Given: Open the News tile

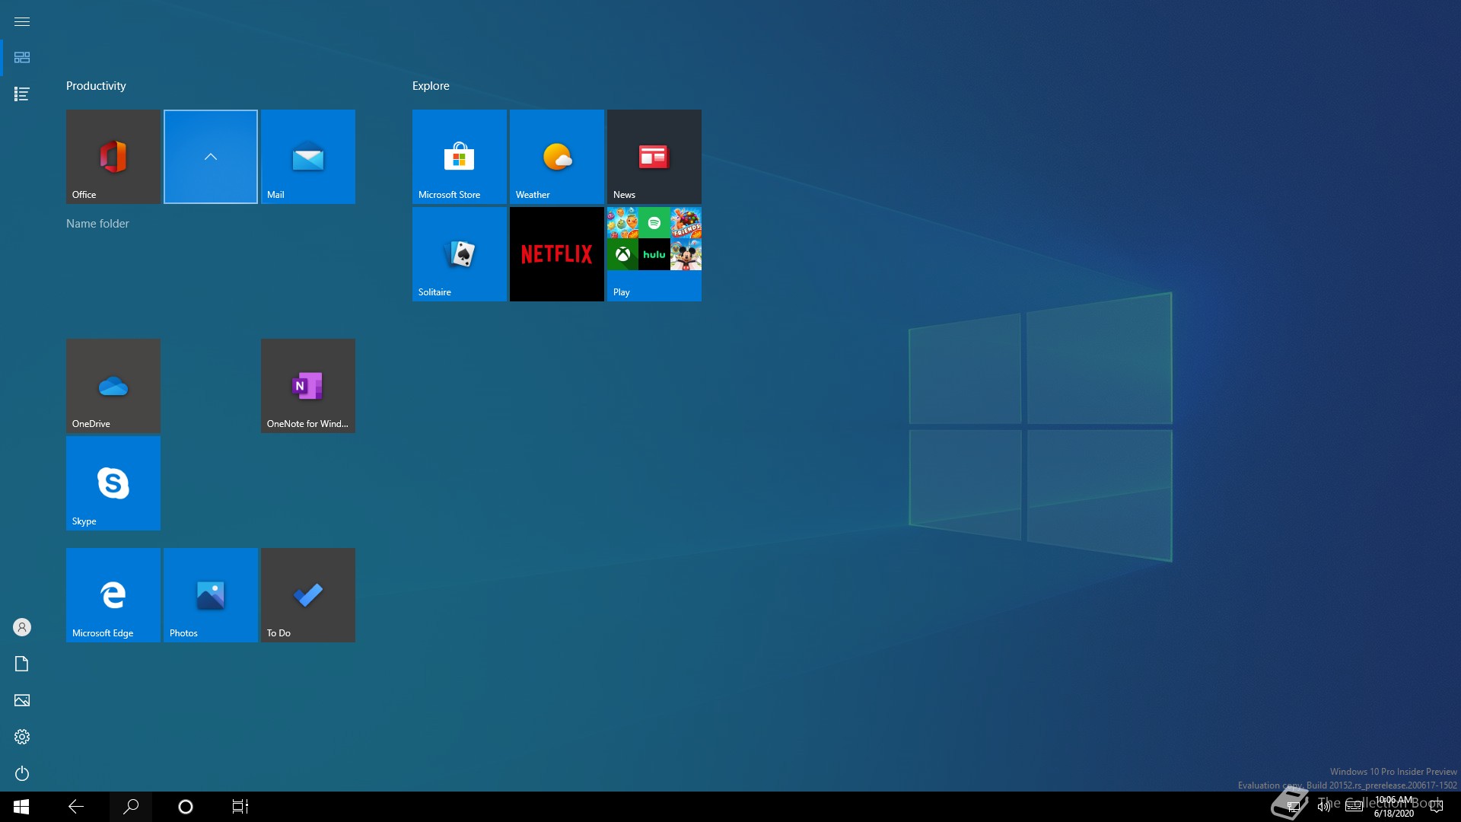Looking at the screenshot, I should coord(654,157).
